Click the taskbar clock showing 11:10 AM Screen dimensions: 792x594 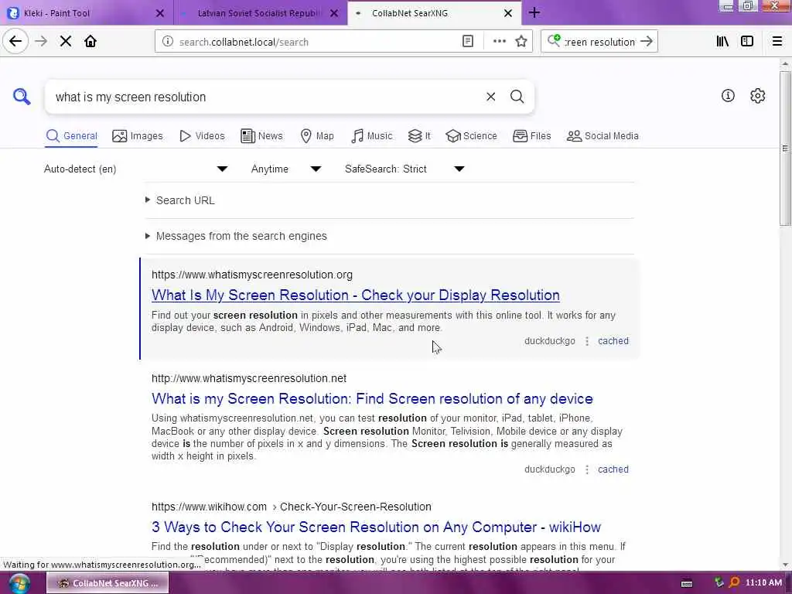[x=763, y=583]
